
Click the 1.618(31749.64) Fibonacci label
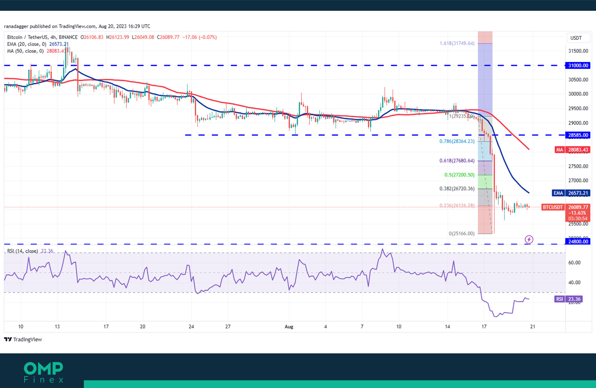point(457,43)
